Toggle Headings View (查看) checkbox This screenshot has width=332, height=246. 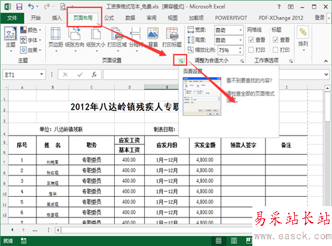[x=276, y=40]
